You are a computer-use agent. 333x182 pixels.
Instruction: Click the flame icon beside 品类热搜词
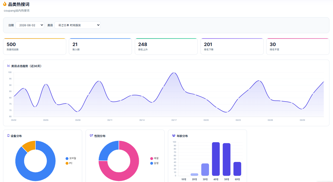point(5,4)
